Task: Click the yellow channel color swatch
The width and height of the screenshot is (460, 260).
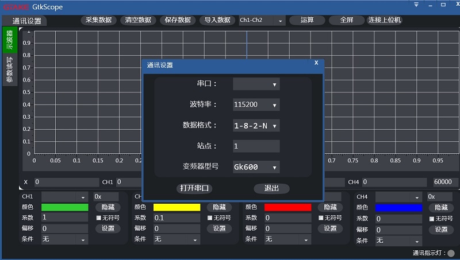Action: click(x=177, y=207)
